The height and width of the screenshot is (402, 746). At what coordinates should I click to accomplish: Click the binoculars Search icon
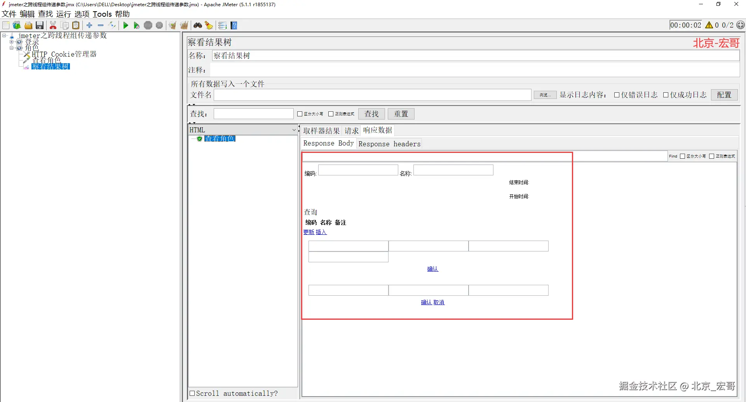pos(198,26)
